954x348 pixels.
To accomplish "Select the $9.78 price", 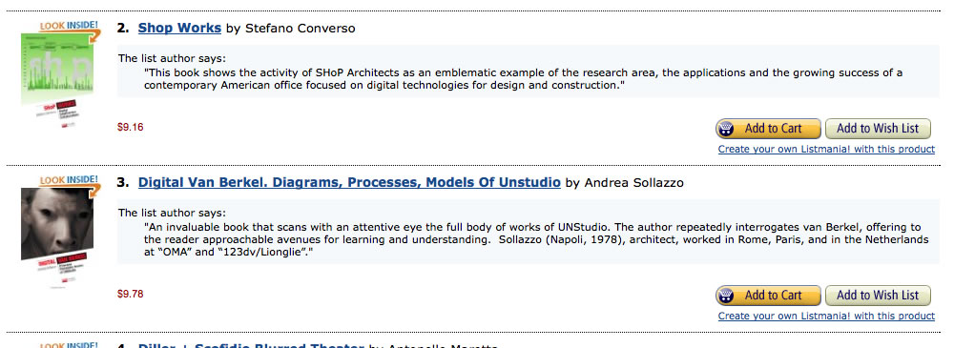I will (130, 294).
